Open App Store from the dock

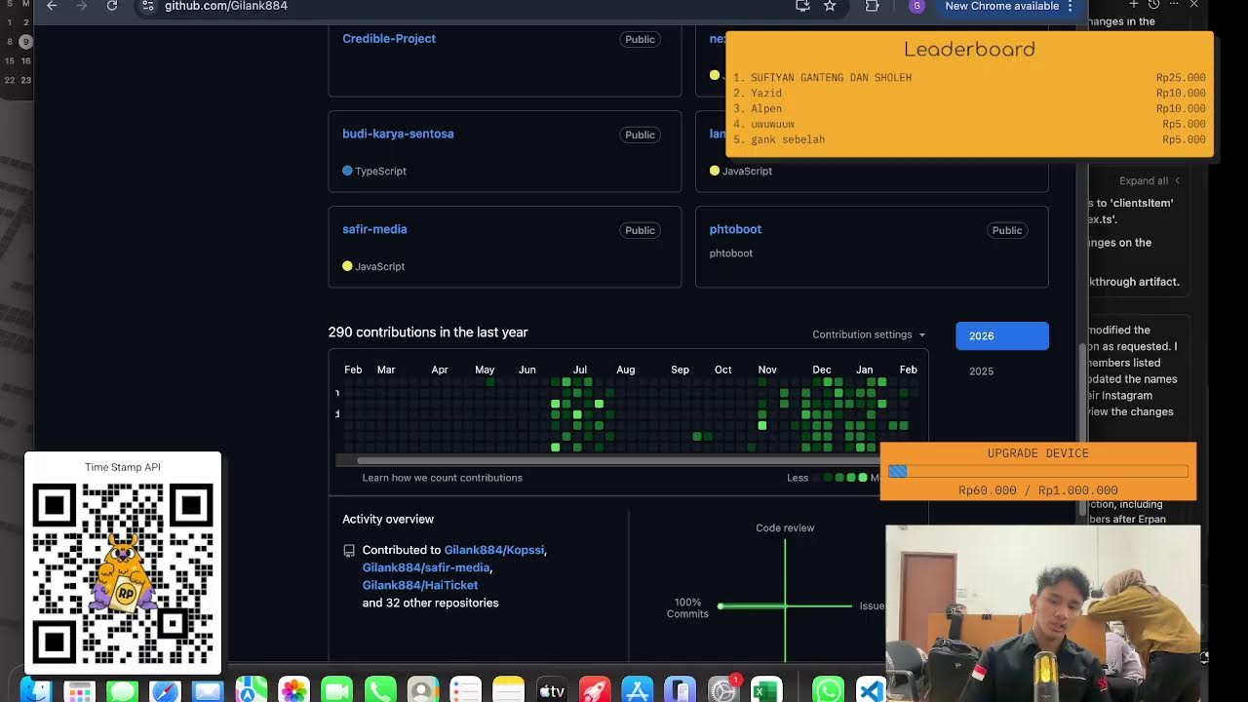[x=638, y=690]
